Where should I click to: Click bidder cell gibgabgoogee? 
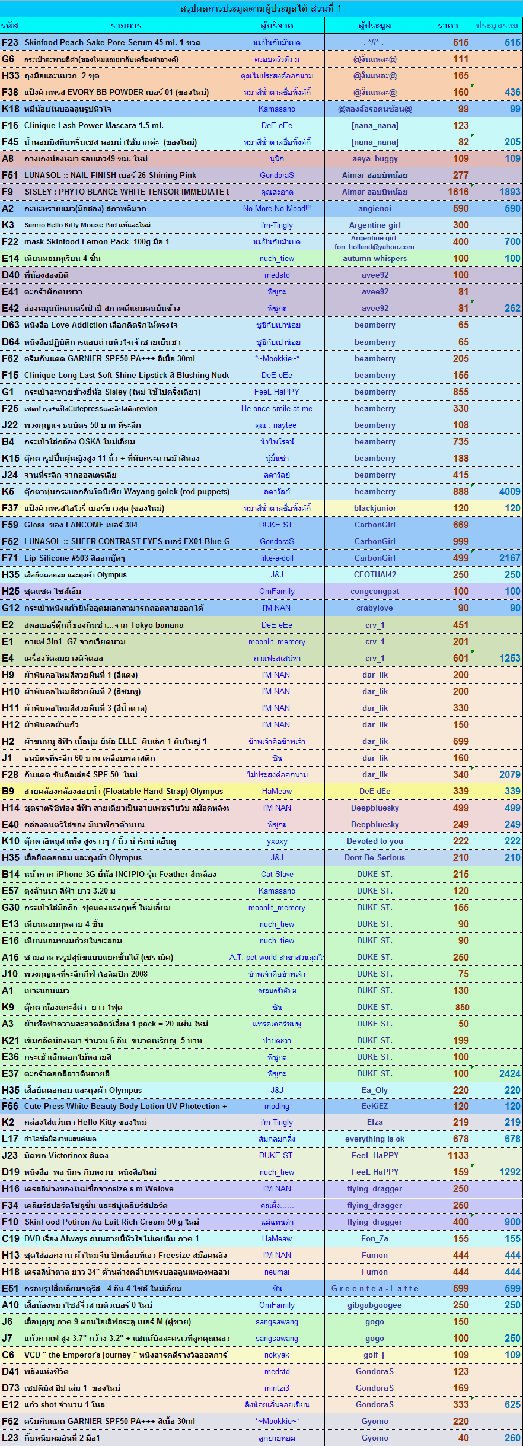coord(375,1305)
